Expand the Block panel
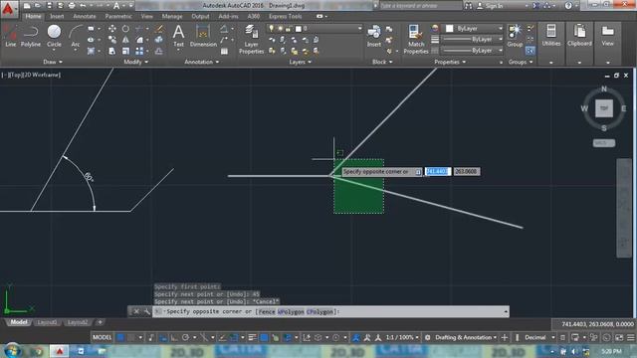637x358 pixels. pos(382,62)
